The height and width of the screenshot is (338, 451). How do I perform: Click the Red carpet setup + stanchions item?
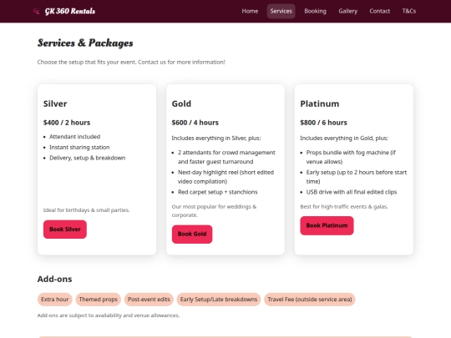tap(218, 192)
